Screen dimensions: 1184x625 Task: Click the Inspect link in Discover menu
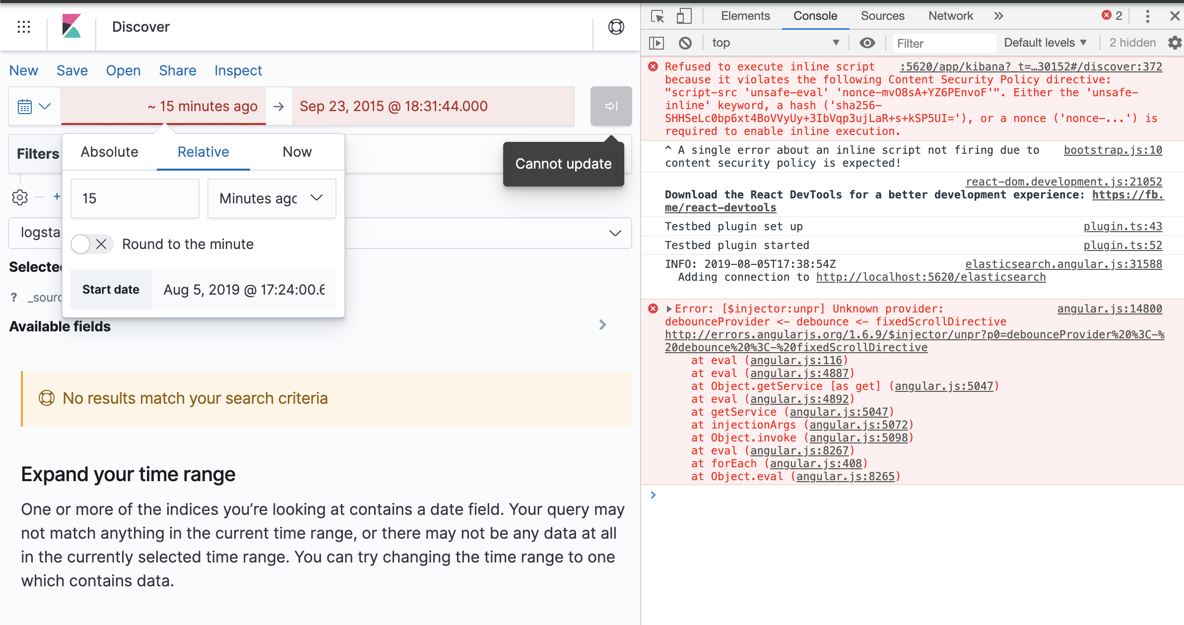coord(238,70)
